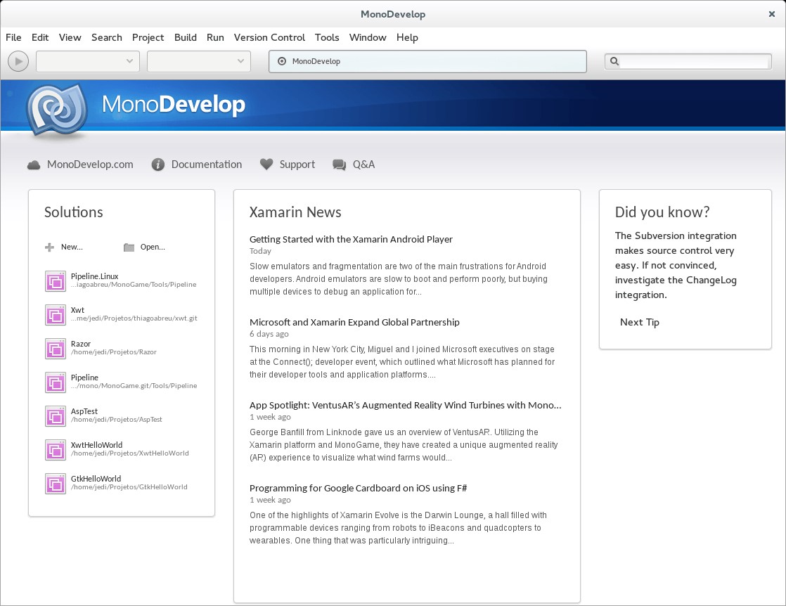This screenshot has width=786, height=606.
Task: Click the Documentation info icon
Action: click(157, 164)
